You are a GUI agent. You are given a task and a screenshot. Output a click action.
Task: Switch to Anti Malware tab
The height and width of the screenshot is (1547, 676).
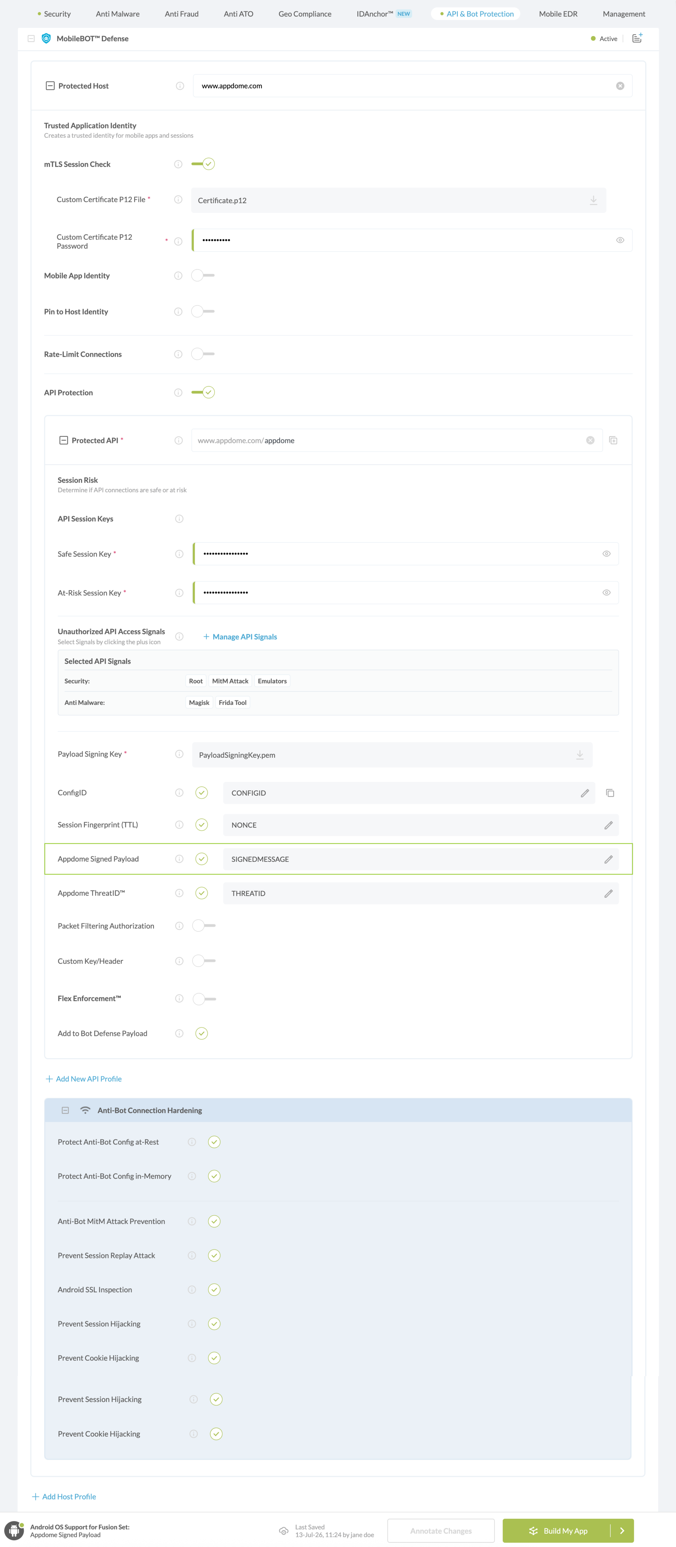tap(118, 14)
